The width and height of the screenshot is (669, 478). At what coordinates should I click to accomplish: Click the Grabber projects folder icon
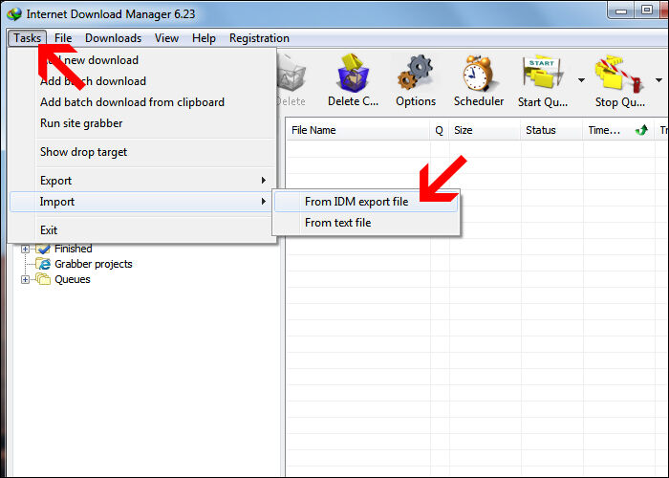tap(43, 264)
